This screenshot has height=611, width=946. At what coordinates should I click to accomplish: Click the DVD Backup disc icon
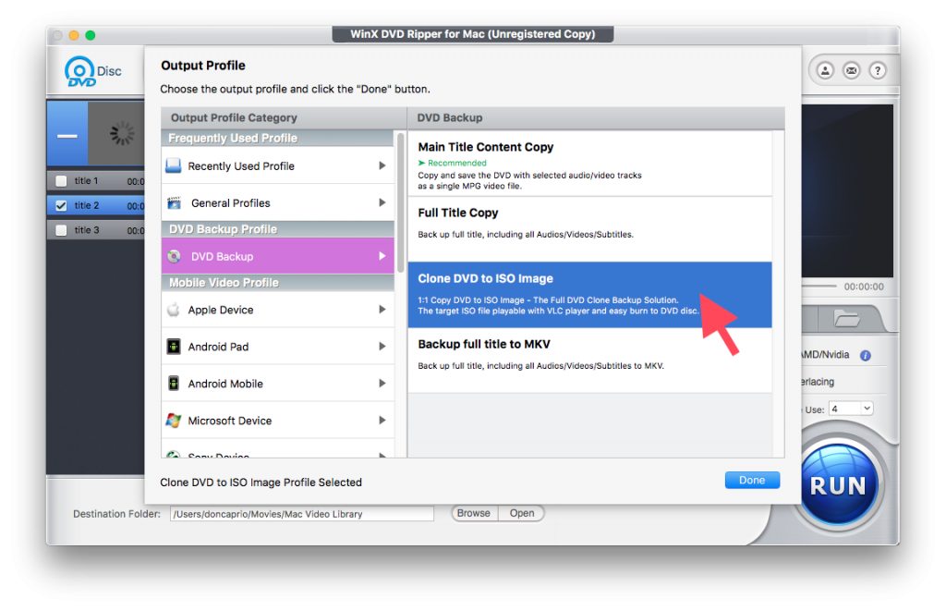tap(175, 257)
